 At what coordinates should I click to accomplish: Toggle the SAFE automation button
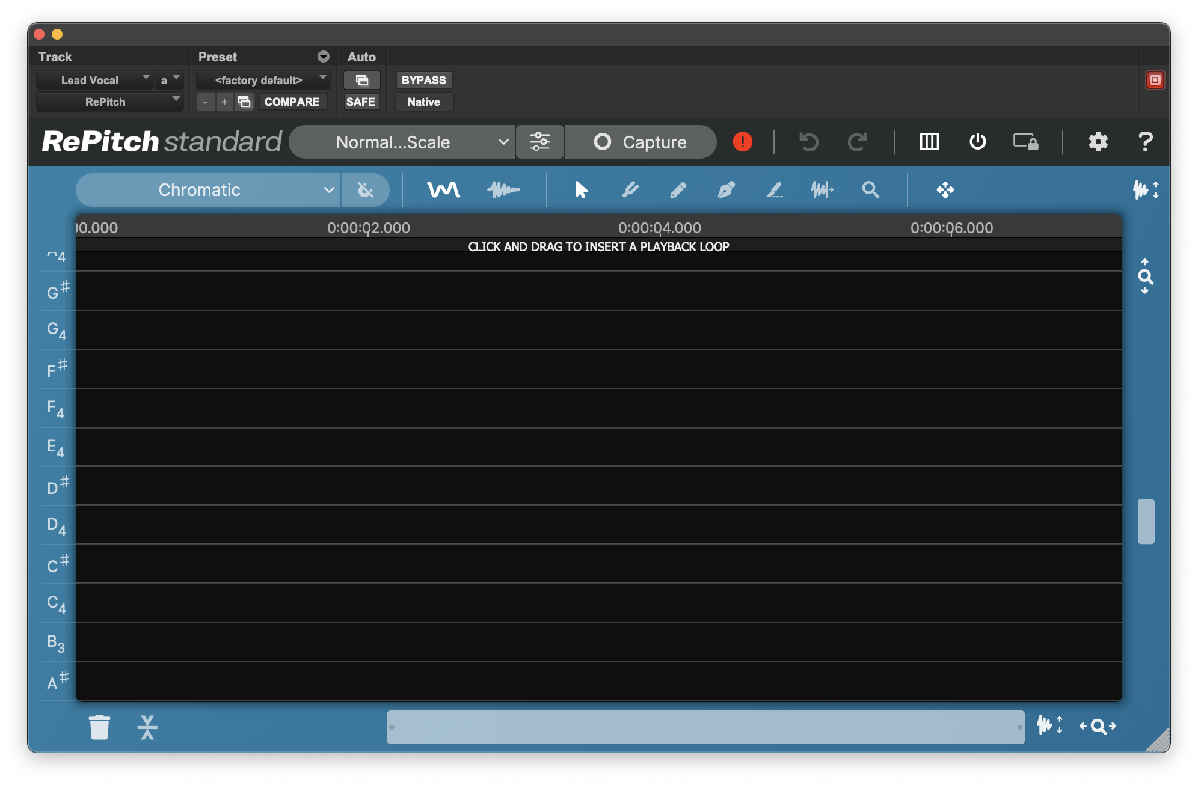[x=361, y=102]
